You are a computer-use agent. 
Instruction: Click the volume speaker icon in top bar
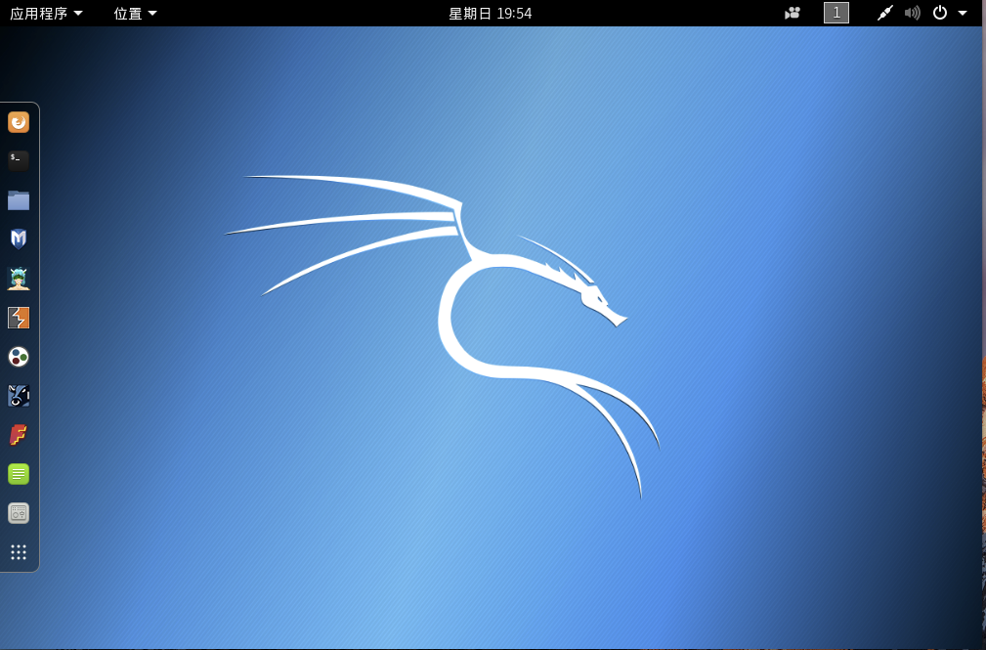(913, 13)
